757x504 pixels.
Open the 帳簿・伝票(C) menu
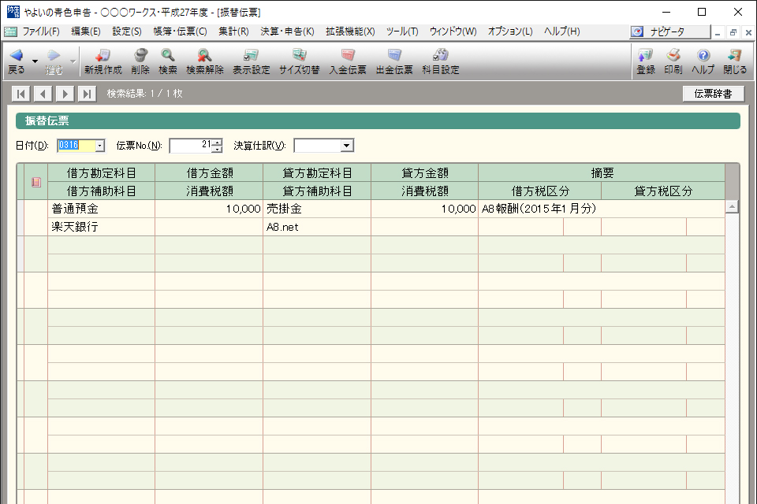coord(180,31)
